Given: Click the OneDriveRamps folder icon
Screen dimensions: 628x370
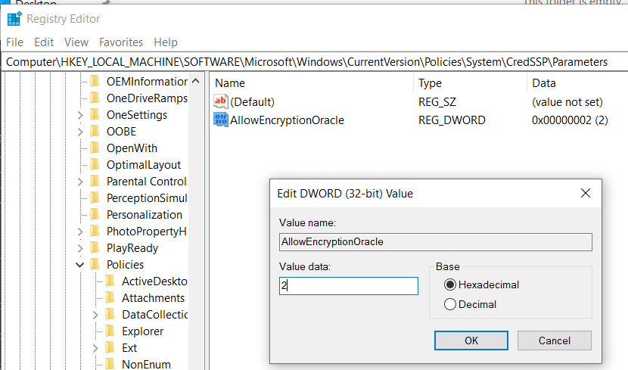Looking at the screenshot, I should click(95, 98).
